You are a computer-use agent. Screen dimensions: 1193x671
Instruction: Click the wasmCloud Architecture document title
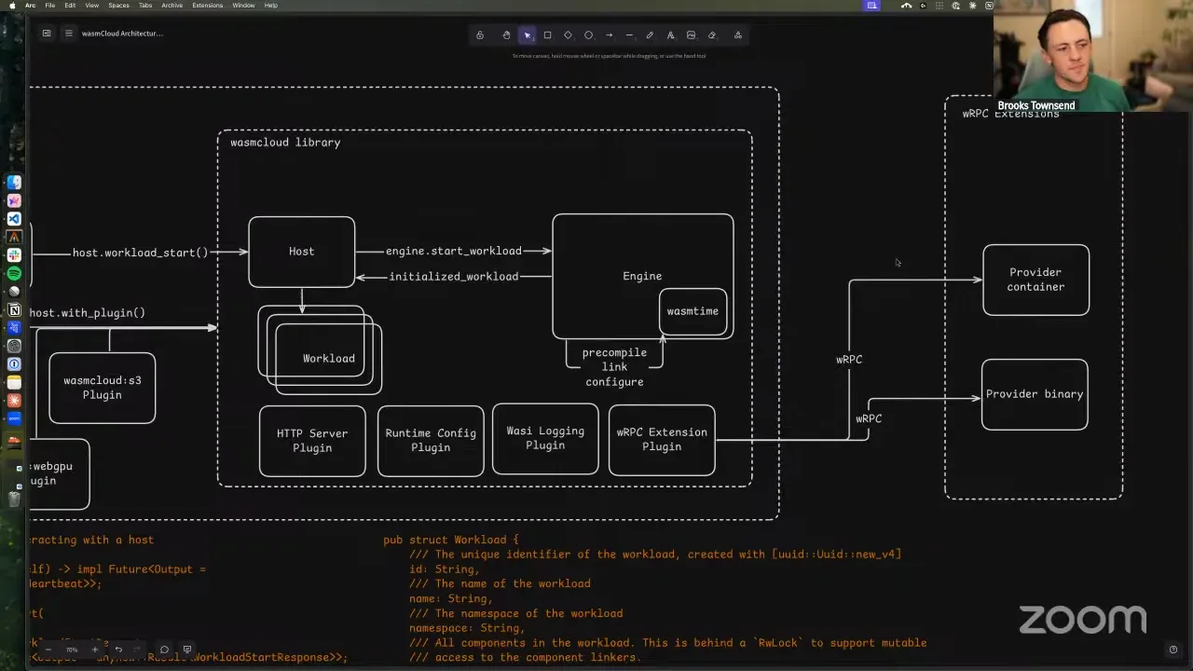[x=122, y=34]
